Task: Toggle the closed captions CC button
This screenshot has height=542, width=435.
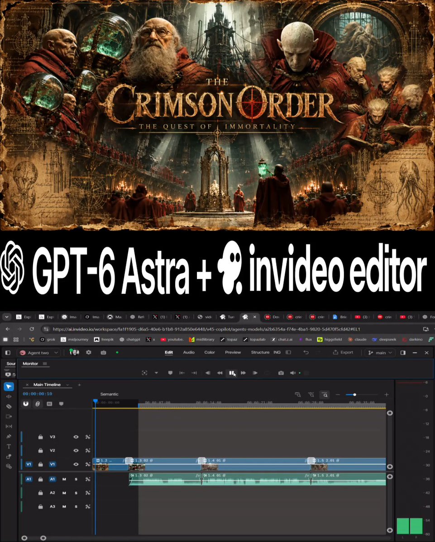Action: pos(49,403)
